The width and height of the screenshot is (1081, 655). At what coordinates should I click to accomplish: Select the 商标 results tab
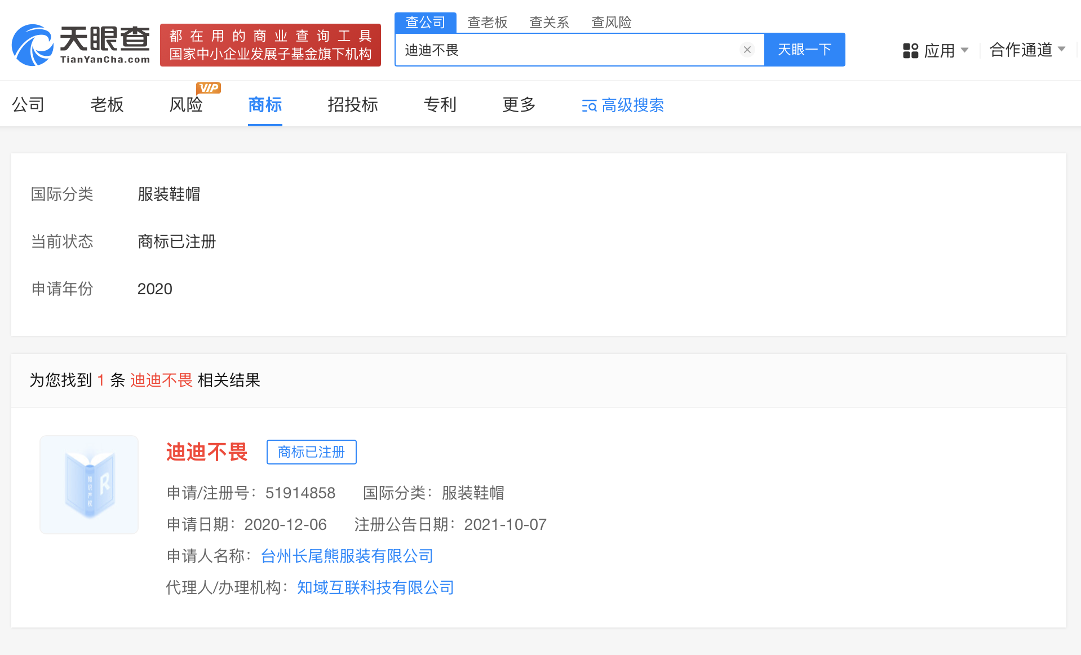(265, 105)
